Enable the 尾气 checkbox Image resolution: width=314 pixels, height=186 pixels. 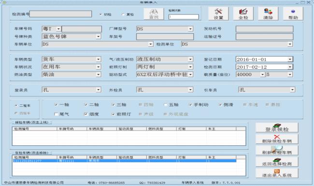coord(56,114)
